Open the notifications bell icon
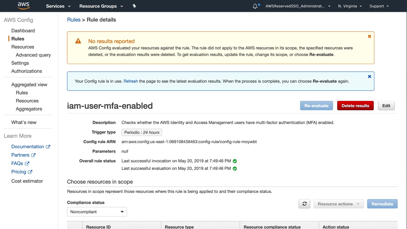The image size is (407, 229). 255,6
